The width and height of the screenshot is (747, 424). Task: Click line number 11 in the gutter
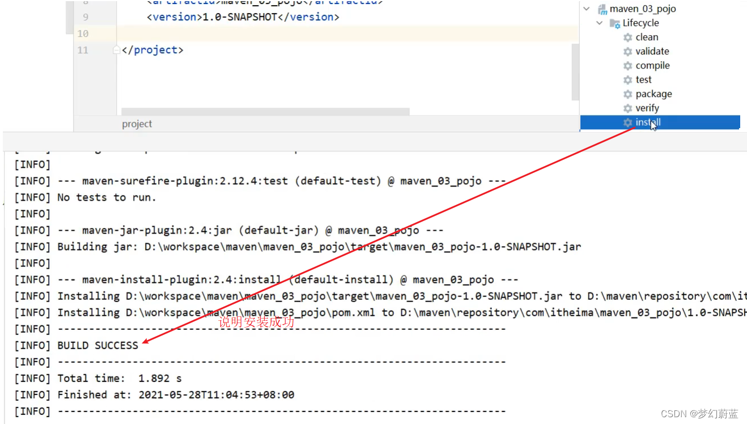pyautogui.click(x=83, y=50)
